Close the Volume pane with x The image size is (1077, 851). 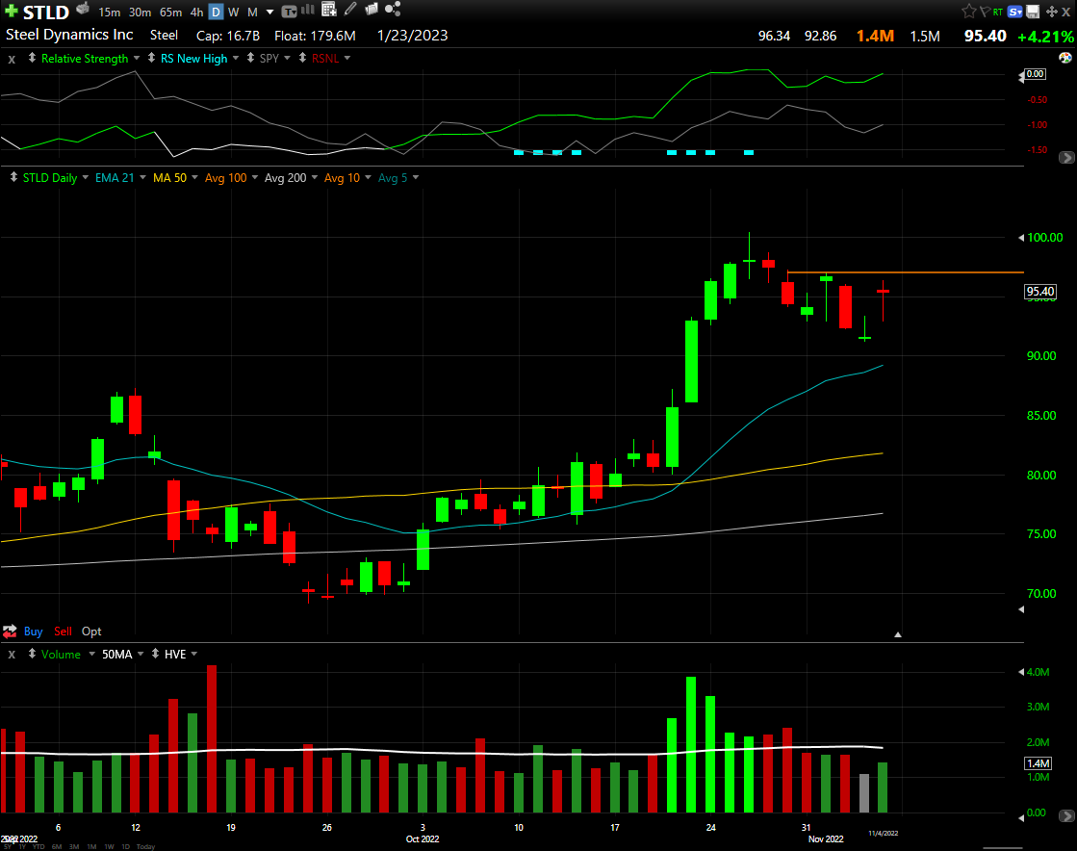(x=12, y=655)
